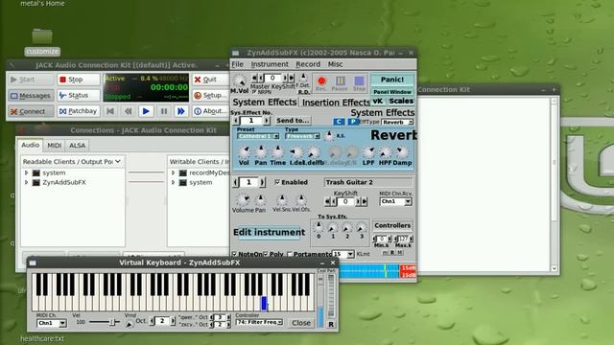
Task: Click the reverb Time knob
Action: 277,151
